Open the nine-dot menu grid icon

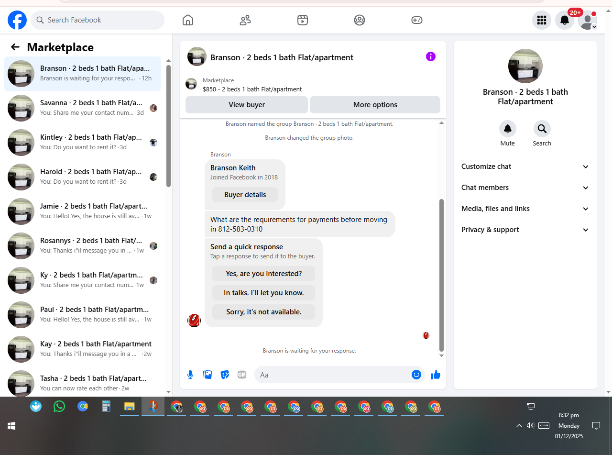point(542,20)
